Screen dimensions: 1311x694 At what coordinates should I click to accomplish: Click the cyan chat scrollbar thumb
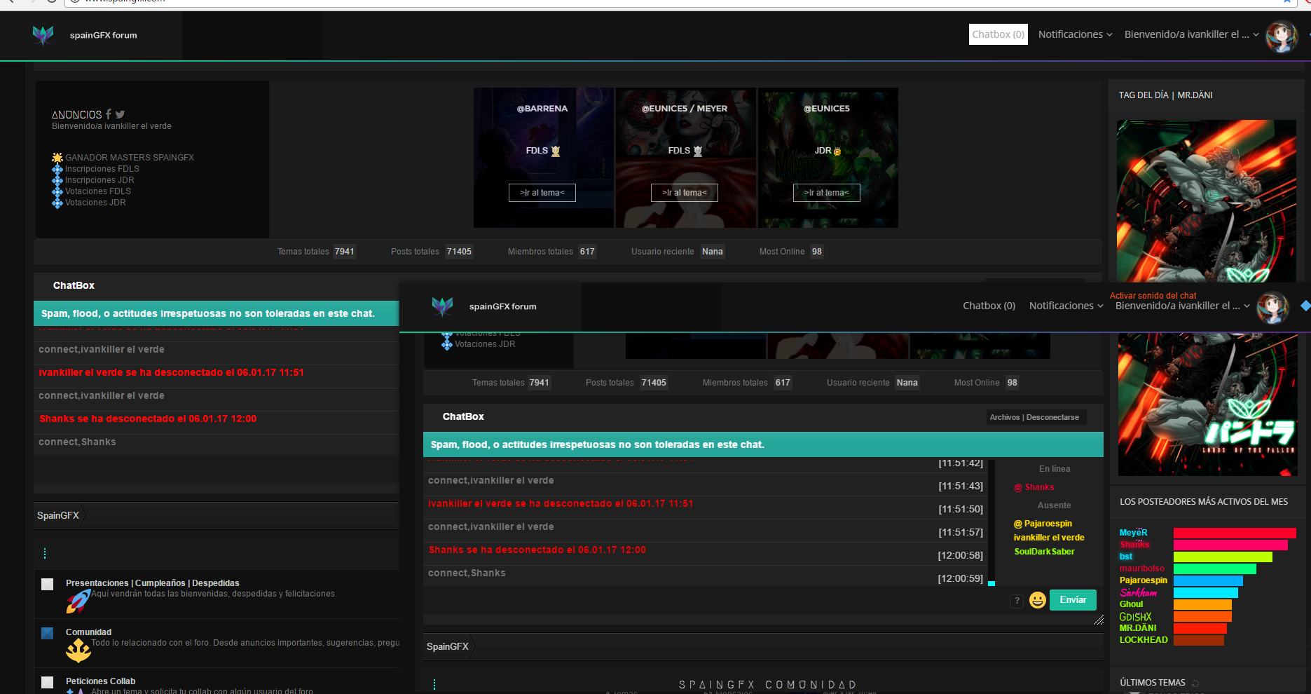pos(991,583)
